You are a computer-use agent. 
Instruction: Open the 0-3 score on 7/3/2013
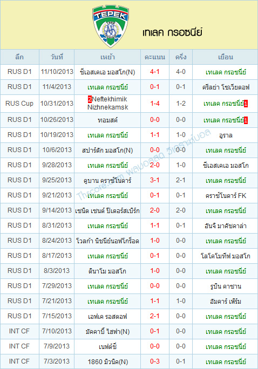pyautogui.click(x=155, y=361)
